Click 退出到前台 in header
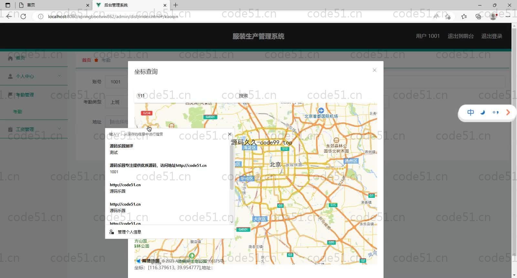The height and width of the screenshot is (278, 517). pyautogui.click(x=460, y=36)
